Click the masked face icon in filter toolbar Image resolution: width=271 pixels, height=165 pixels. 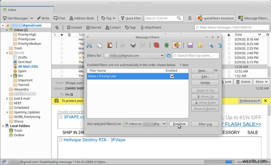click(133, 45)
